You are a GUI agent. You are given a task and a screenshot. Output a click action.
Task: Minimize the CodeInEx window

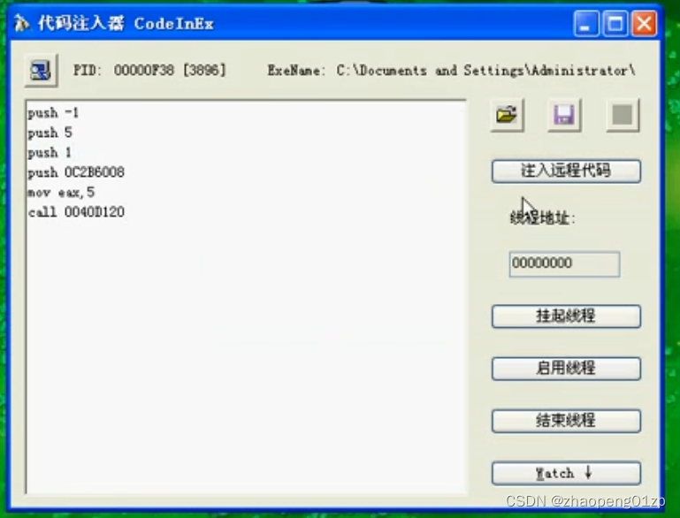(586, 23)
